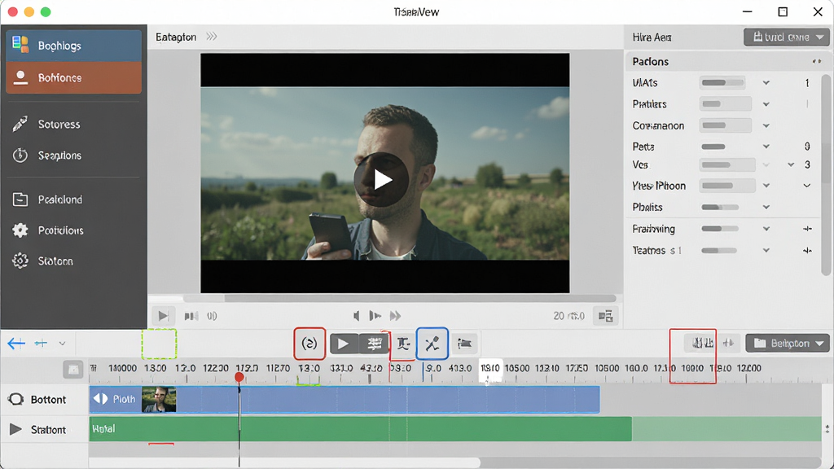Viewport: 834px width, 469px height.
Task: Go to the Pealdond sidebar entry
Action: coord(73,199)
